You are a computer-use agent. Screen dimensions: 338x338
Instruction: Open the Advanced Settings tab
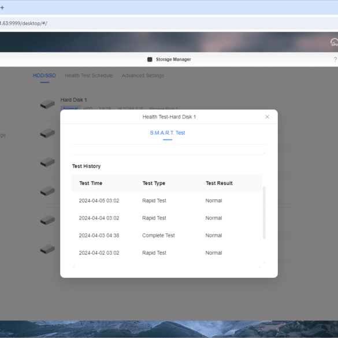pos(143,76)
